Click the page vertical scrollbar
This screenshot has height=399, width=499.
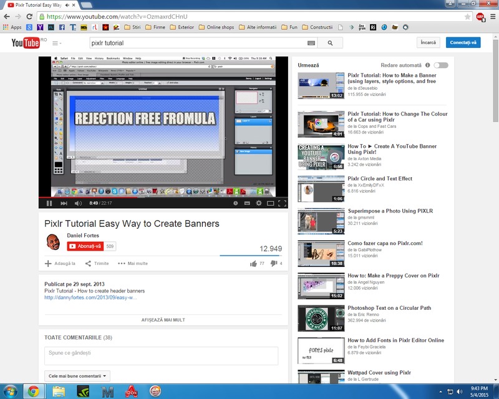[495, 80]
